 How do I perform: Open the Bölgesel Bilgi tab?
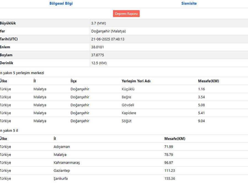[x=61, y=4]
